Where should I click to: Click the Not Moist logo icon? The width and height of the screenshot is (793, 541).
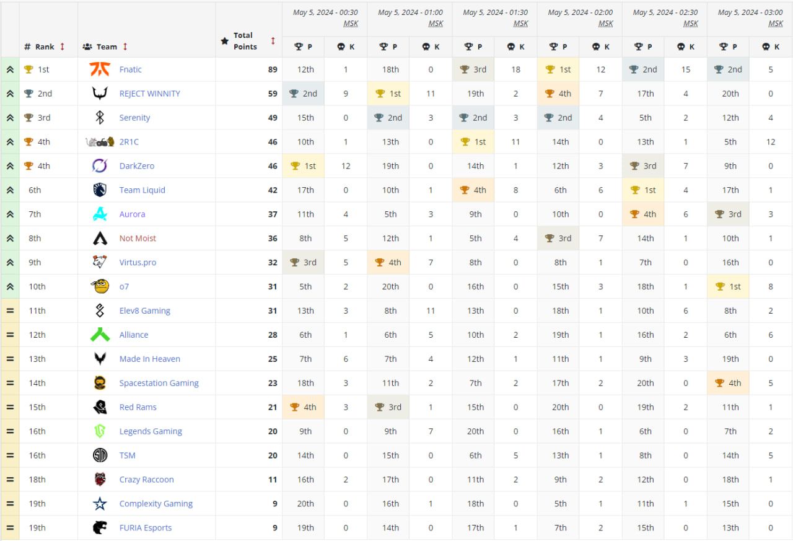(x=100, y=239)
